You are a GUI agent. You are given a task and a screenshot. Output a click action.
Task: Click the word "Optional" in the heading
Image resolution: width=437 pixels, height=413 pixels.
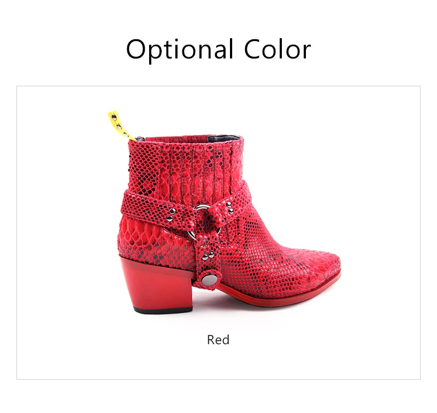click(x=180, y=50)
